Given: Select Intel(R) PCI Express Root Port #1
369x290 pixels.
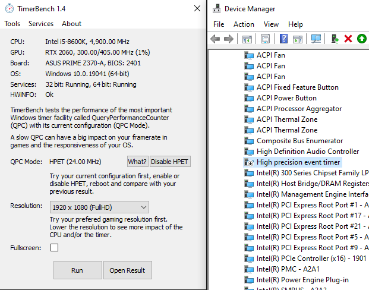Looking at the screenshot, I should point(313,205).
